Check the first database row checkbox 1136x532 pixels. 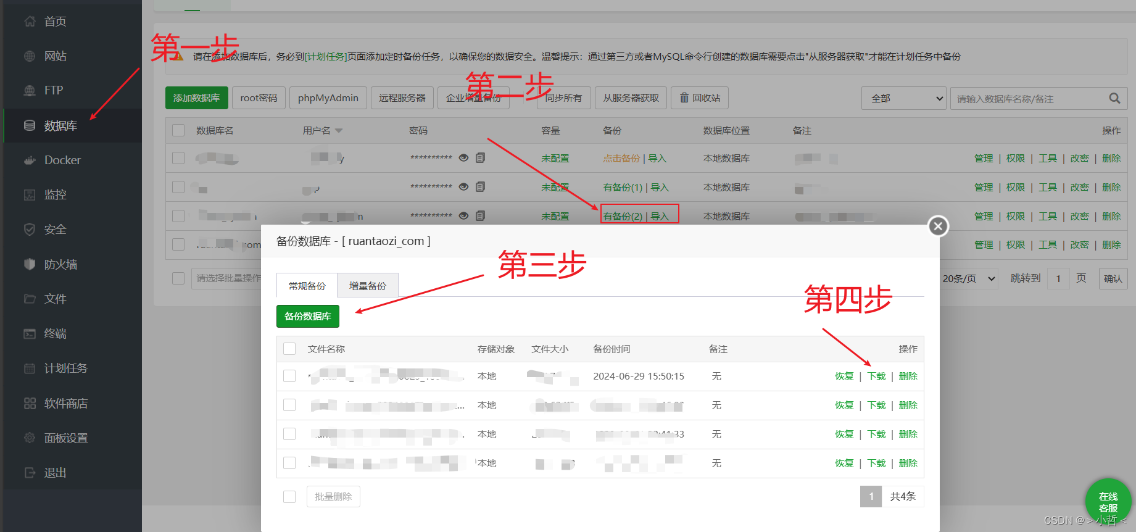coord(178,158)
